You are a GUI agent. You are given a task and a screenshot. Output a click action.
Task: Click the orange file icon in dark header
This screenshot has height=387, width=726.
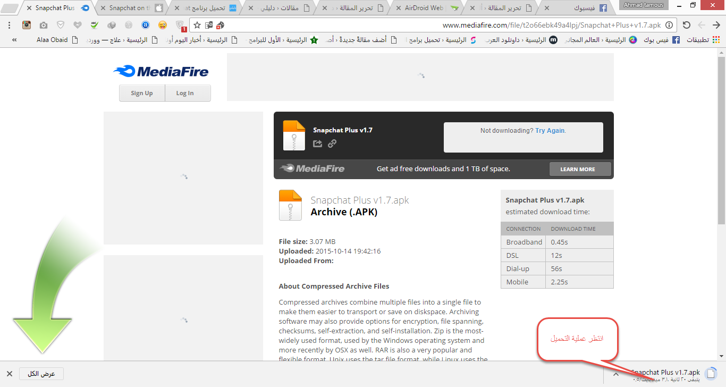(x=294, y=136)
